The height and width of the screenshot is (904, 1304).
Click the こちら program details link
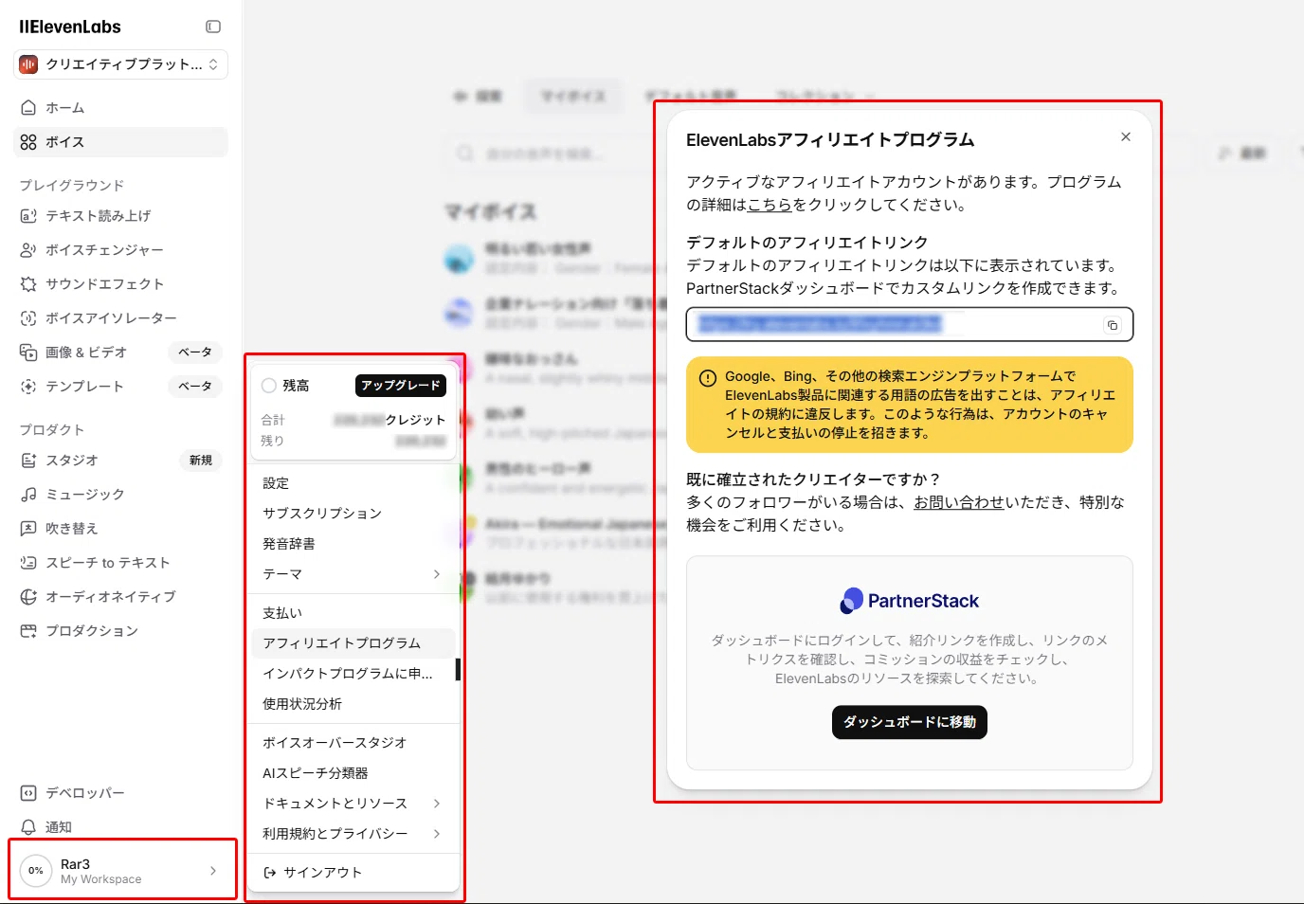pyautogui.click(x=770, y=205)
